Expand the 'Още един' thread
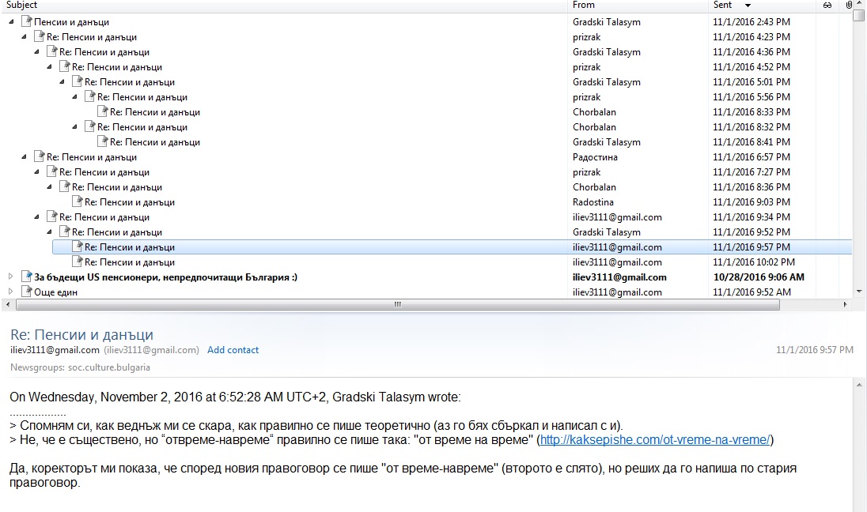This screenshot has height=512, width=867. point(10,291)
